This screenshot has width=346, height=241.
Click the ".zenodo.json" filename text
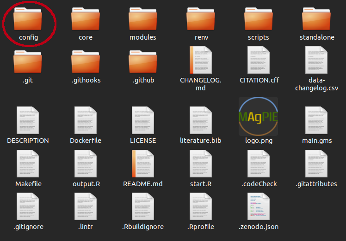click(259, 227)
